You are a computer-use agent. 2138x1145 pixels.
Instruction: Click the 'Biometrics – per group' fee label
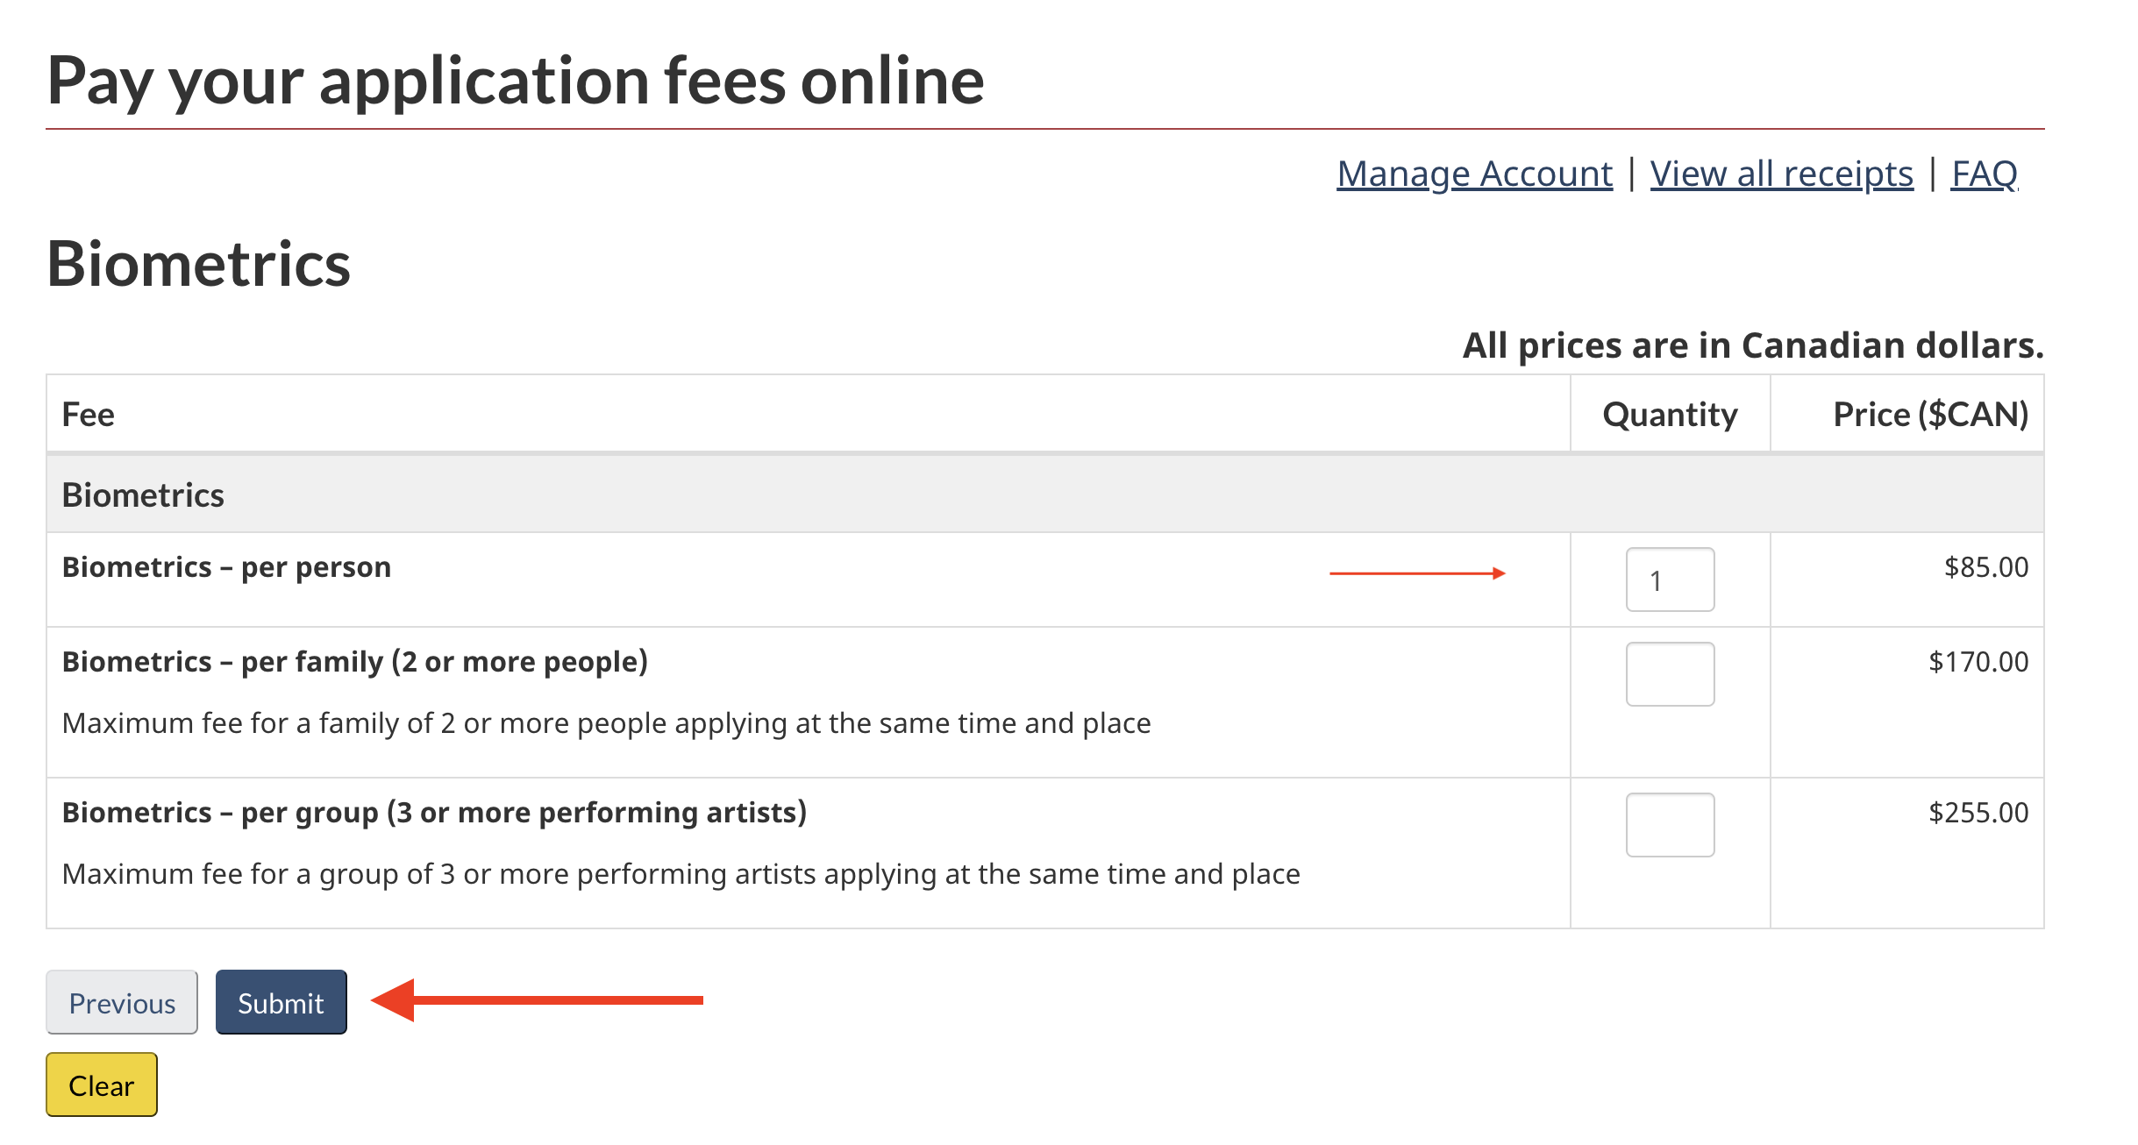(x=434, y=813)
